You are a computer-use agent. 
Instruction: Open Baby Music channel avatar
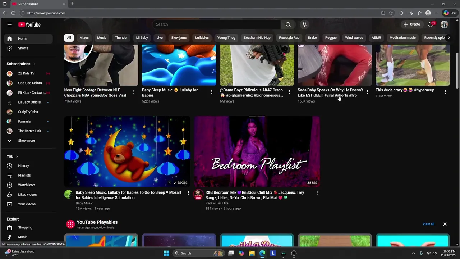(69, 195)
